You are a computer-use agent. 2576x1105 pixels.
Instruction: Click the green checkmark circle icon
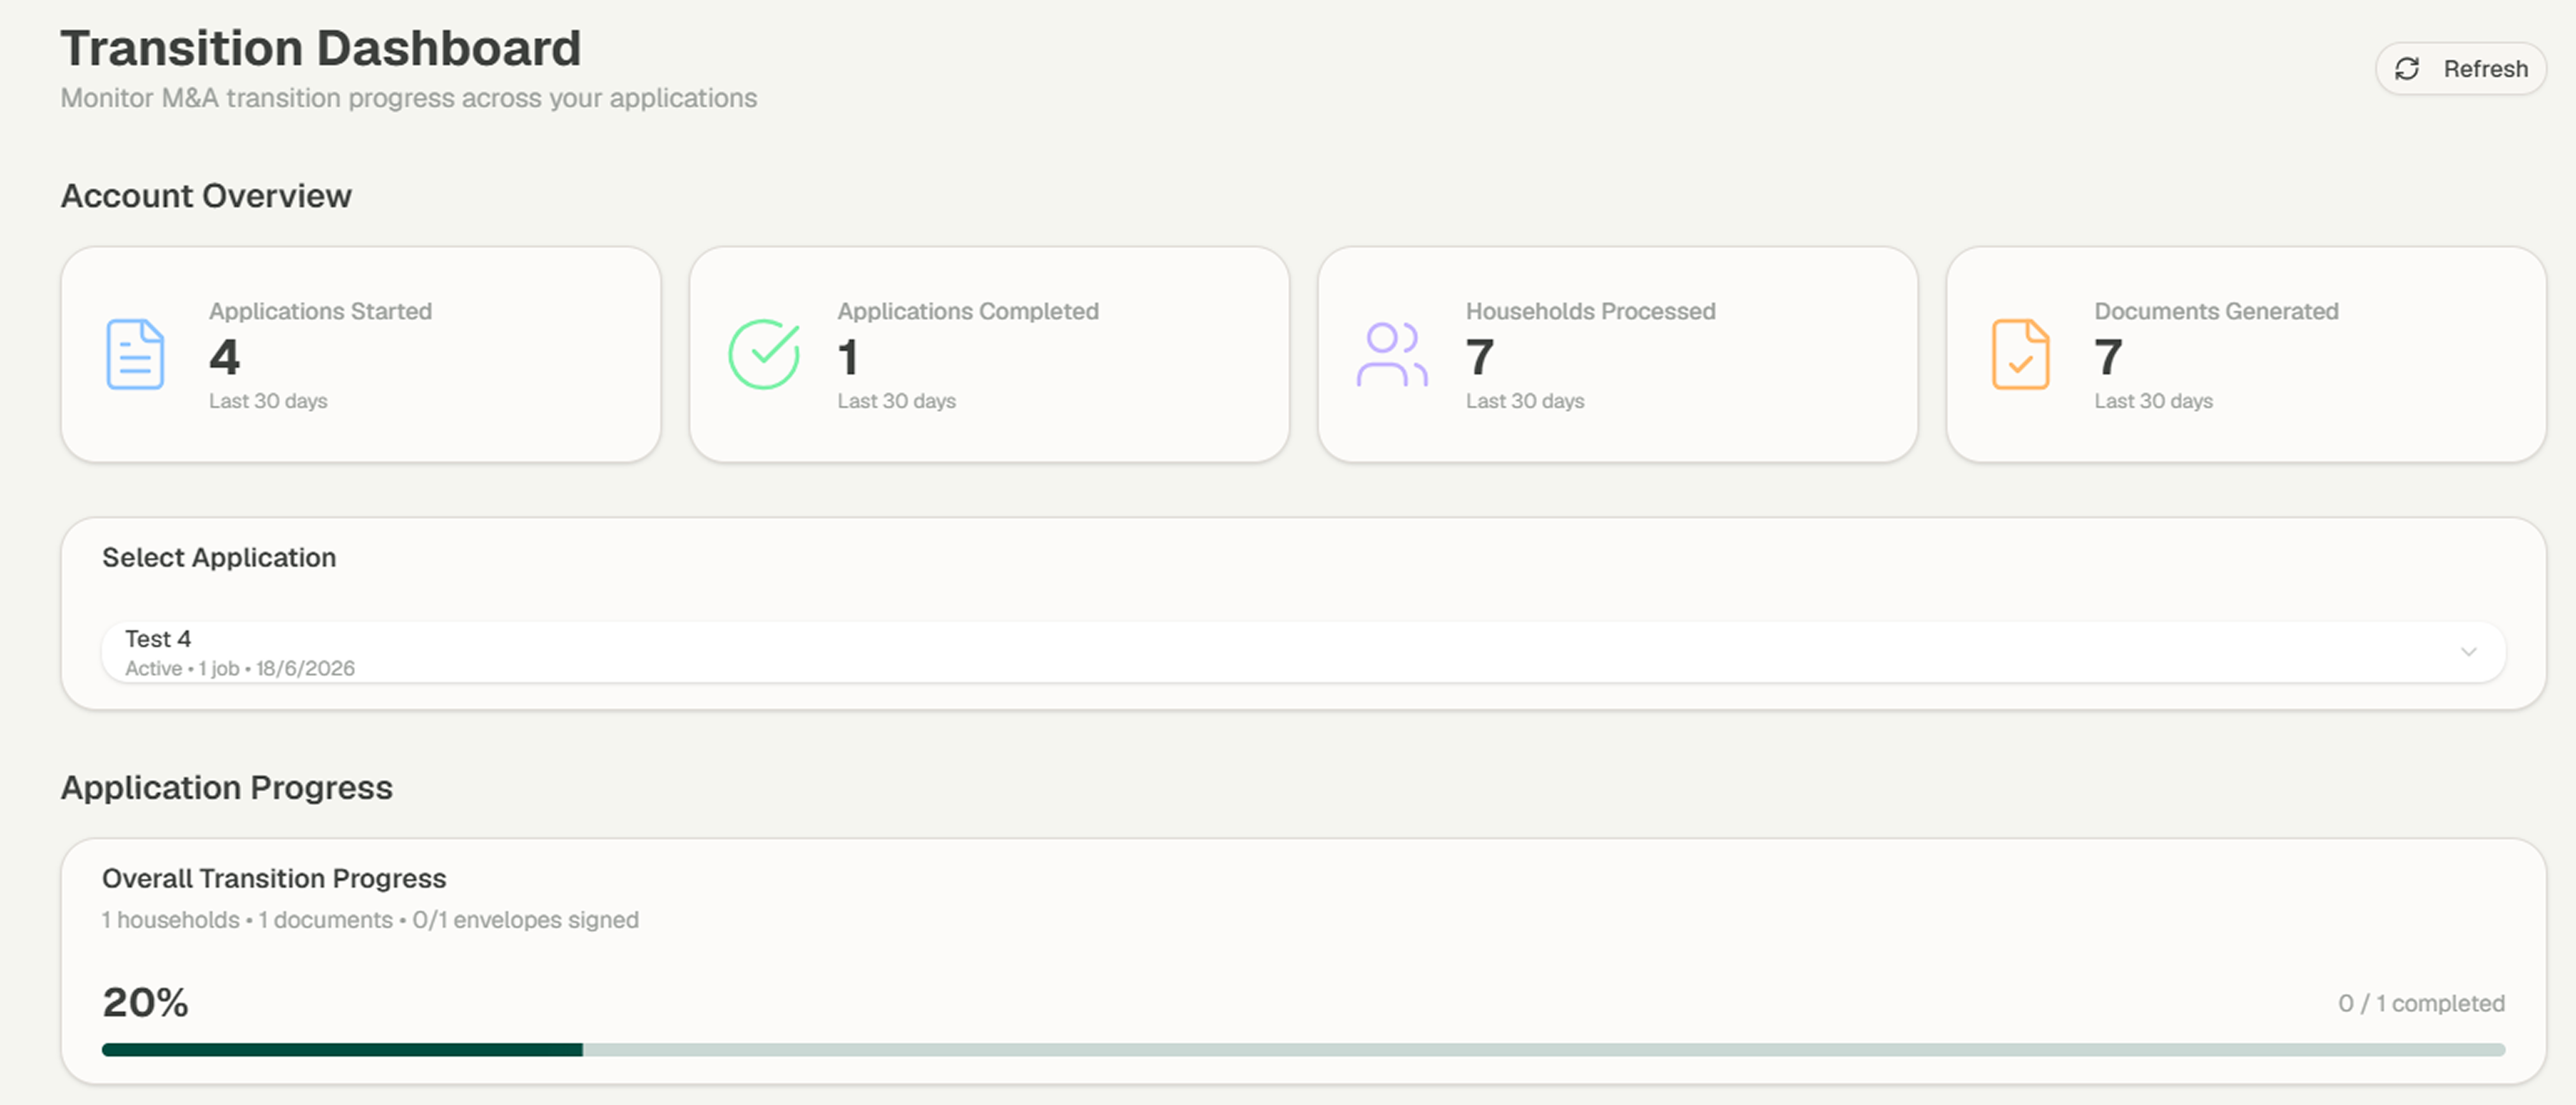click(x=764, y=354)
